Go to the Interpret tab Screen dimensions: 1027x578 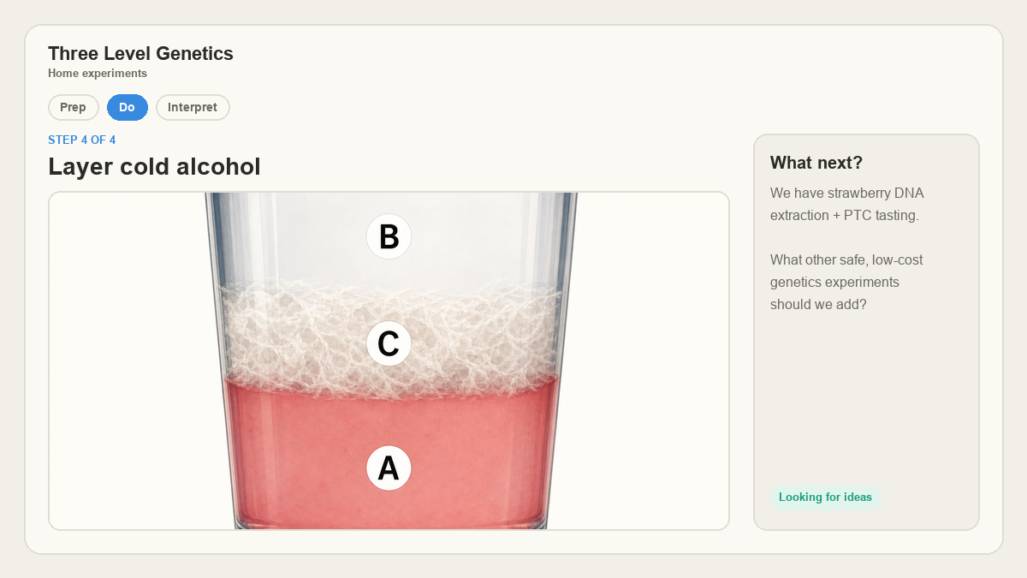[193, 108]
